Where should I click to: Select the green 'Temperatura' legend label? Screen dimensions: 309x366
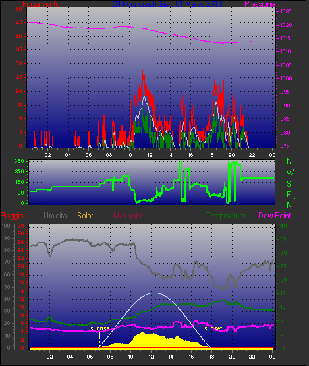click(225, 216)
